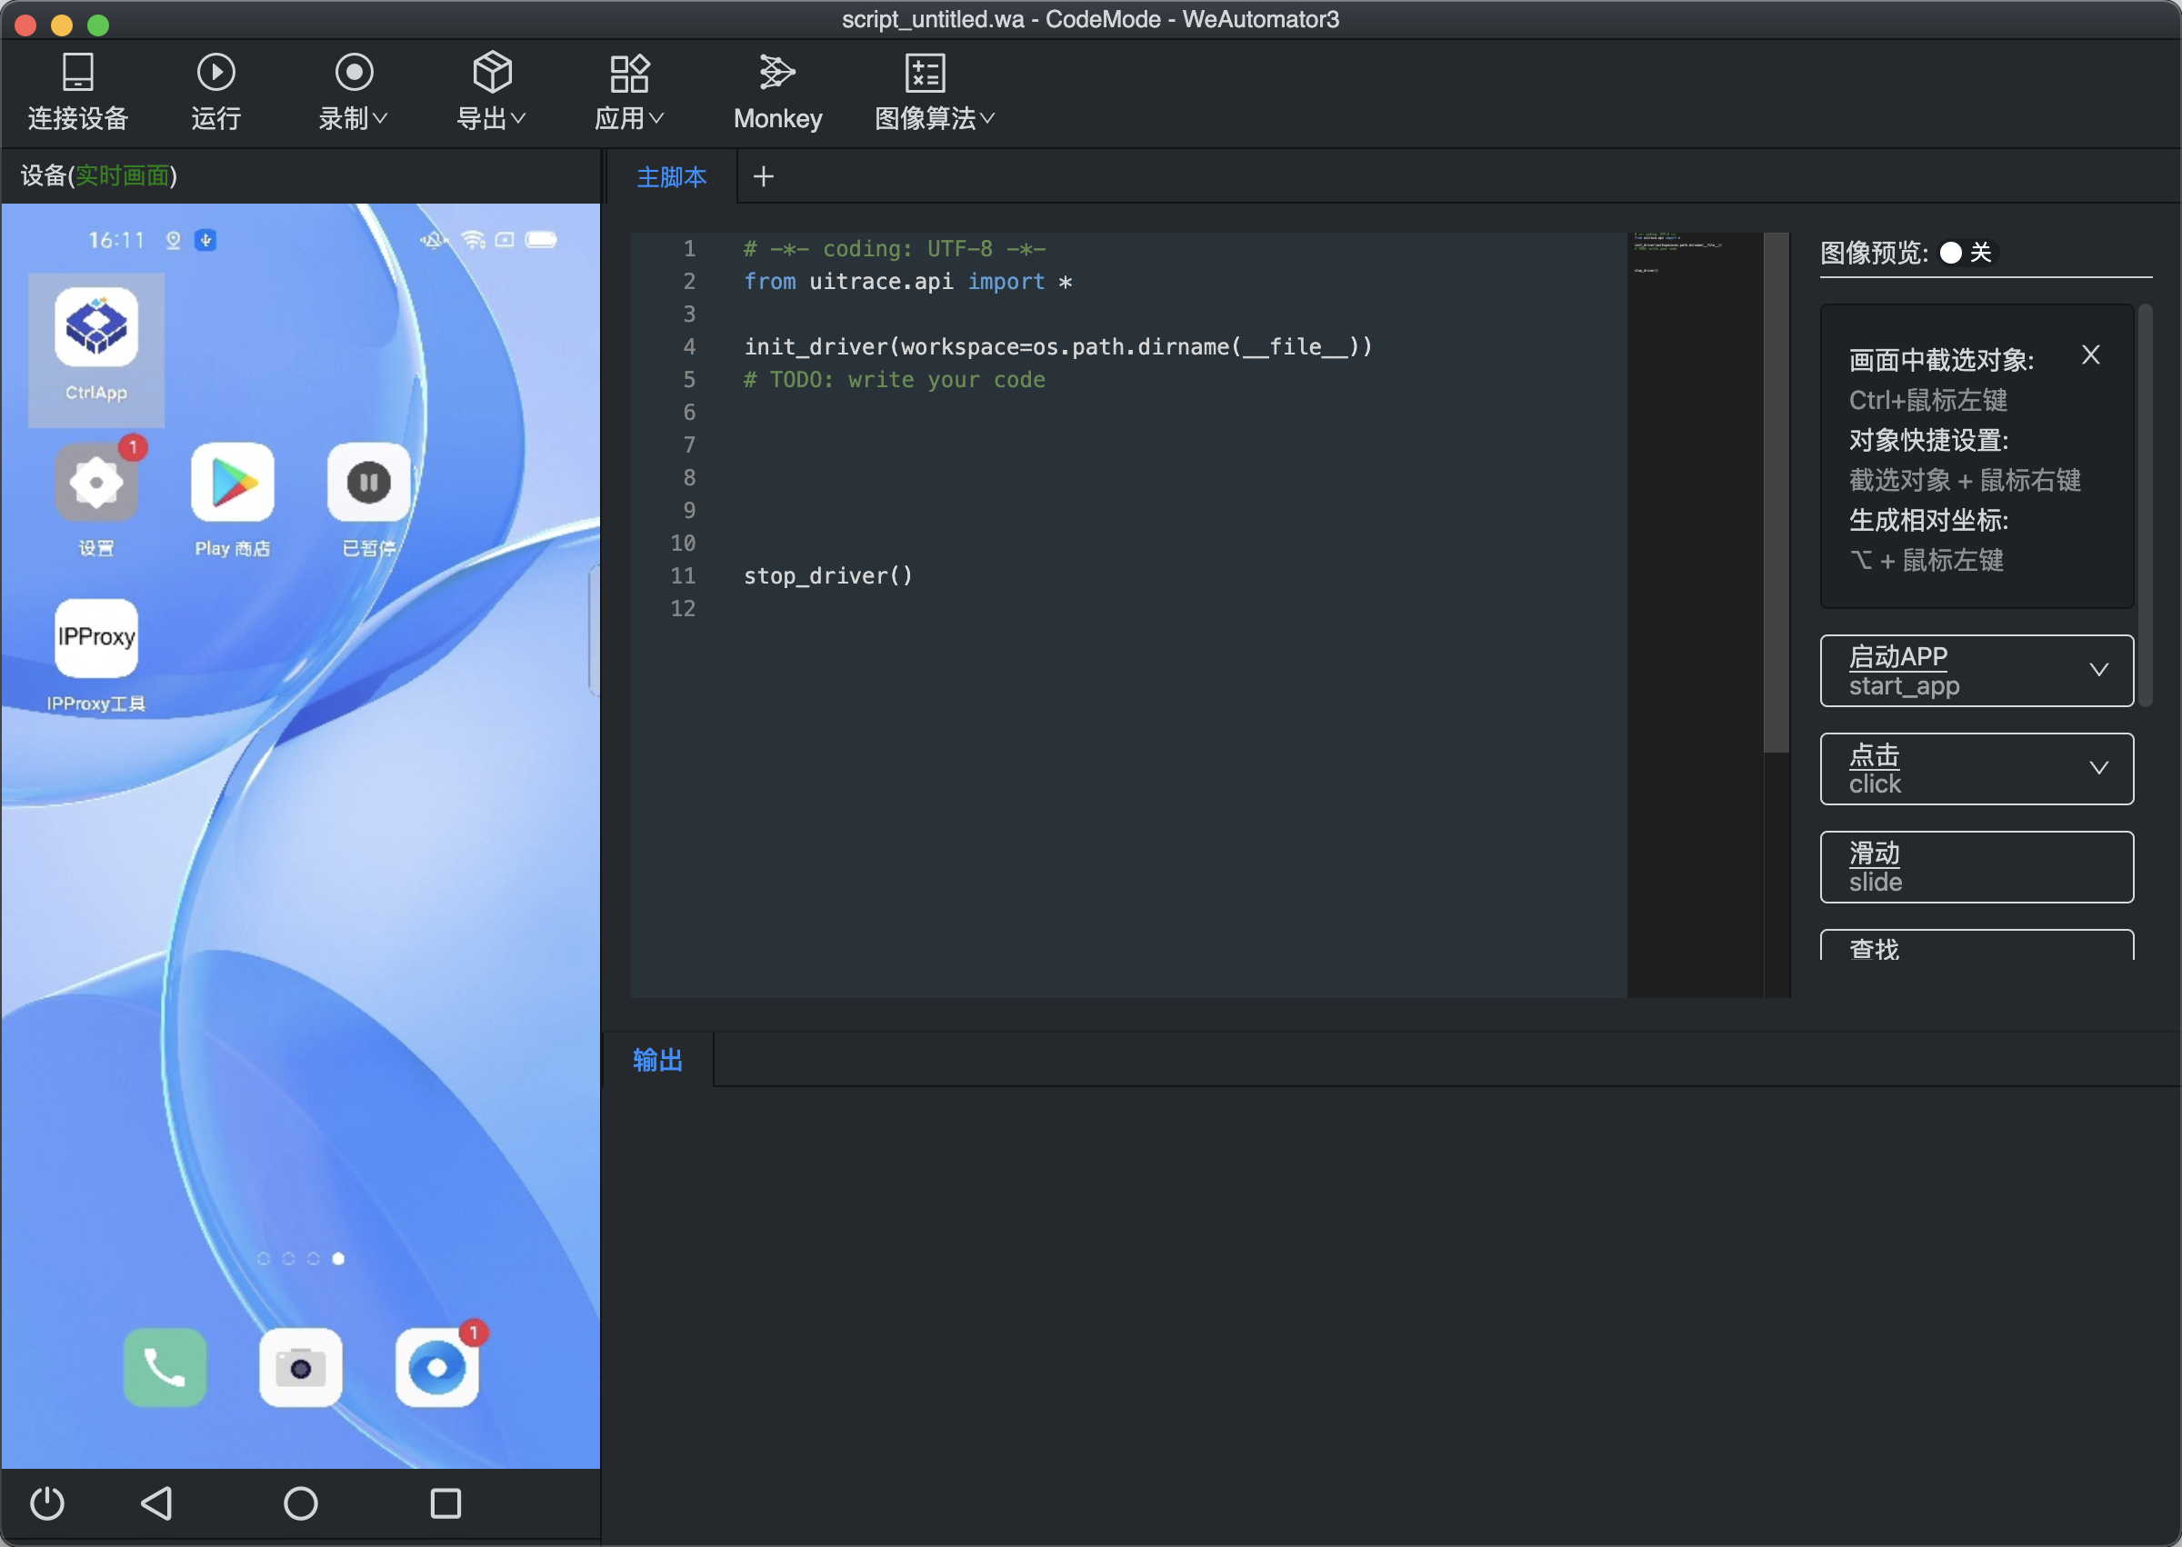Image resolution: width=2182 pixels, height=1547 pixels.
Task: Open the 应用 apps dropdown
Action: 629,93
